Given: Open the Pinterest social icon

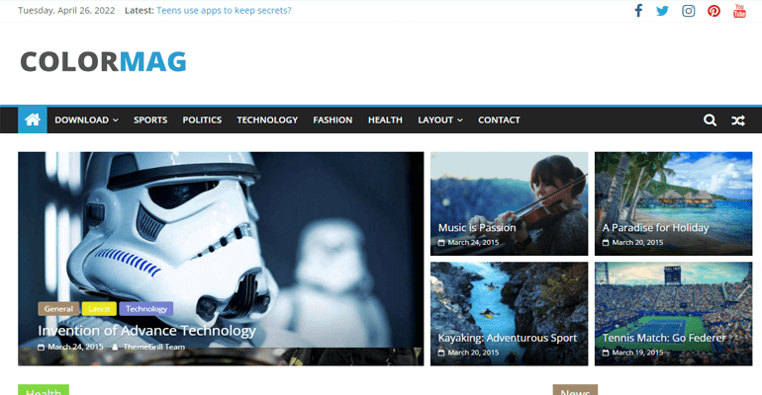Looking at the screenshot, I should [x=714, y=11].
